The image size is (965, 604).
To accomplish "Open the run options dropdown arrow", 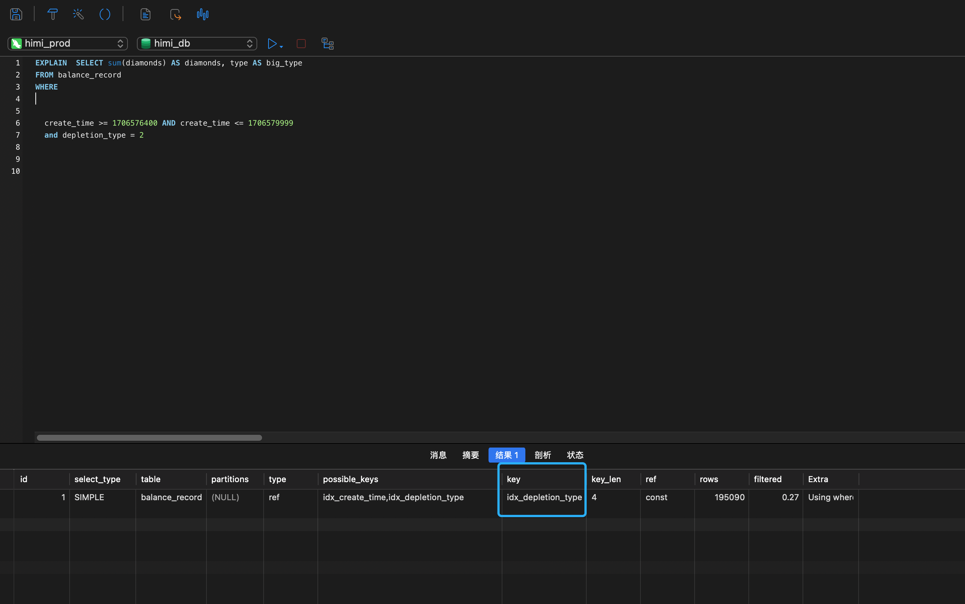I will pos(281,47).
